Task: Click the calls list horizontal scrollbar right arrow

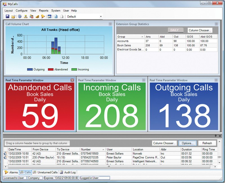Action: click(215, 166)
